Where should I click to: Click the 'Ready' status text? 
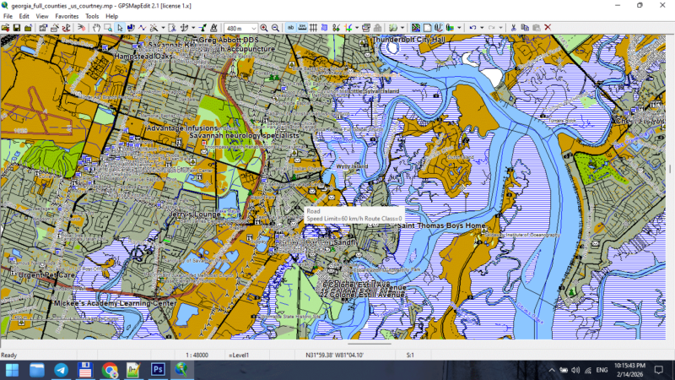click(8, 355)
